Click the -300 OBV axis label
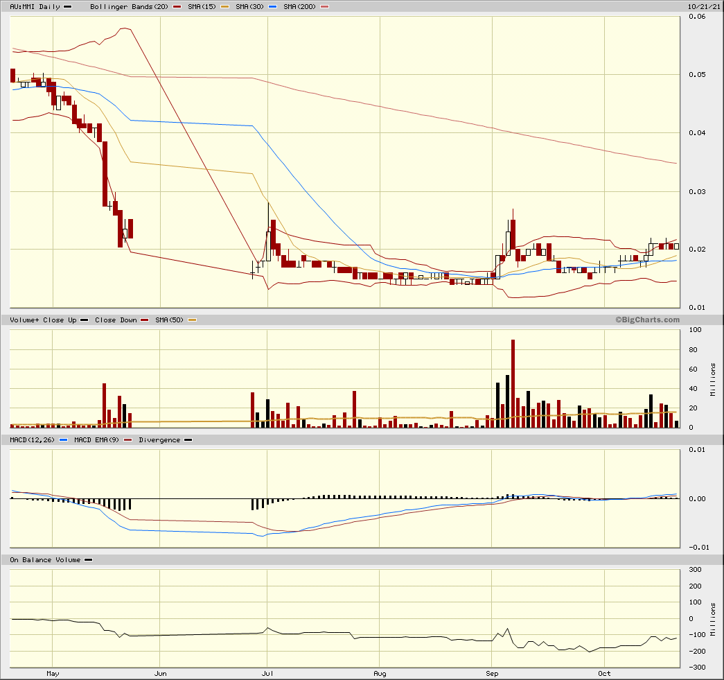 [697, 667]
